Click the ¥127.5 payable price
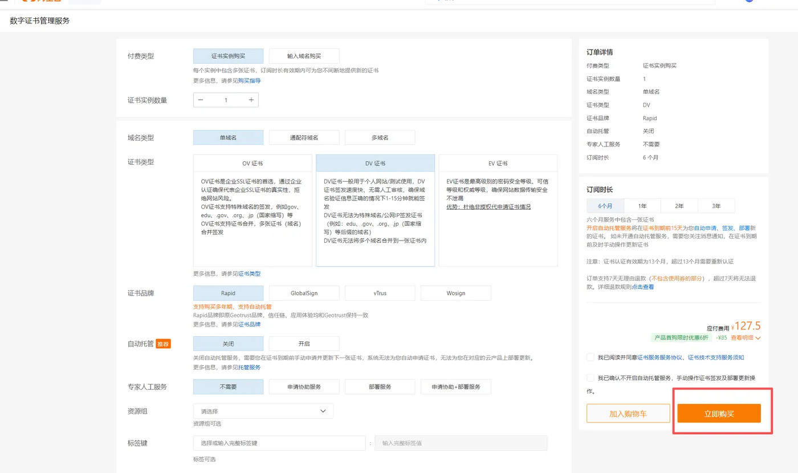Screen dimensions: 798x473 coord(746,326)
